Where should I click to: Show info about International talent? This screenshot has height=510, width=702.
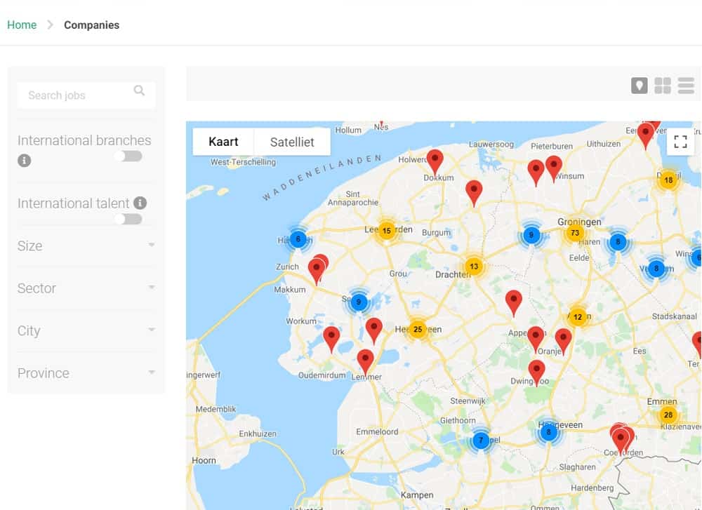140,203
